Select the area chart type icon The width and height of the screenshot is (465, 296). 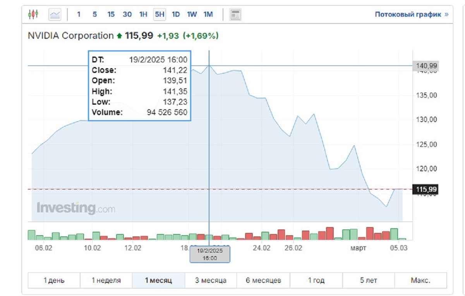pyautogui.click(x=55, y=15)
